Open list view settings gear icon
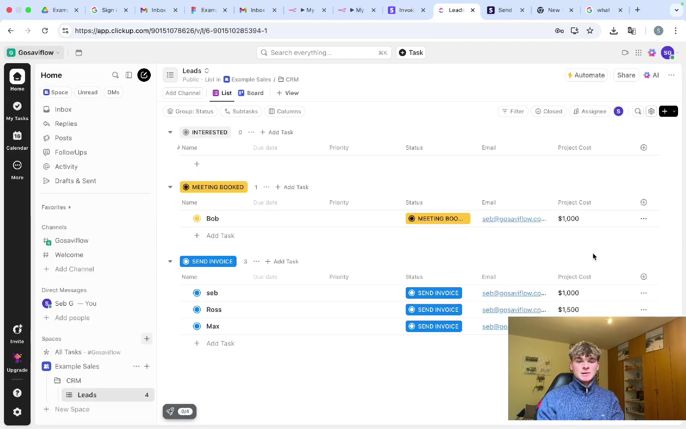The height and width of the screenshot is (429, 686). [x=651, y=111]
